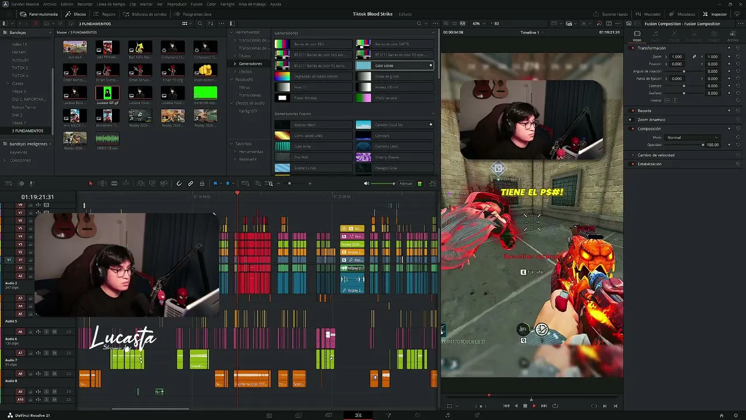
Task: Open the Edit page icon at bottom
Action: 358,415
